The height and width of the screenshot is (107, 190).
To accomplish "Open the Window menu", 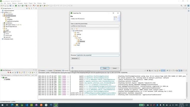I will (39, 3).
